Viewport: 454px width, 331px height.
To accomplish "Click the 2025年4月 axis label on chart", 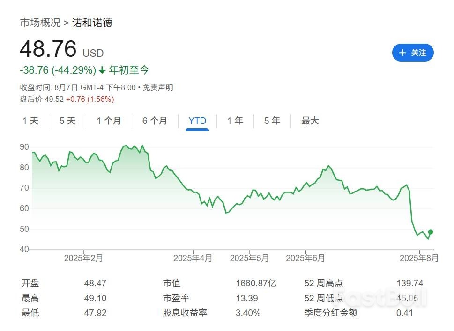I will pos(193,258).
